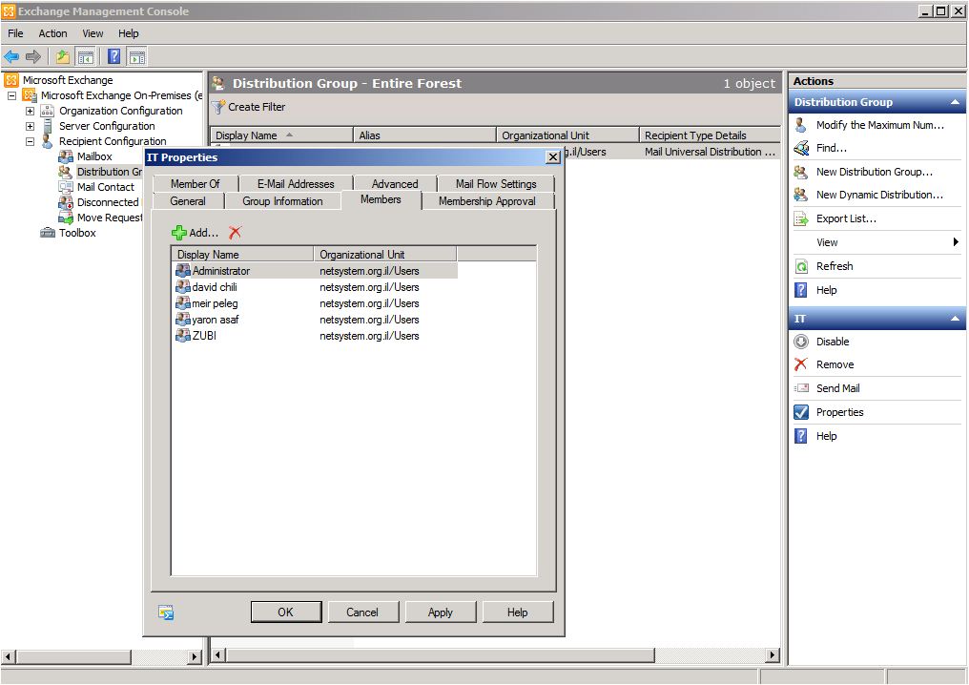Screen dimensions: 969x685
Task: Click the OK button
Action: pos(286,612)
